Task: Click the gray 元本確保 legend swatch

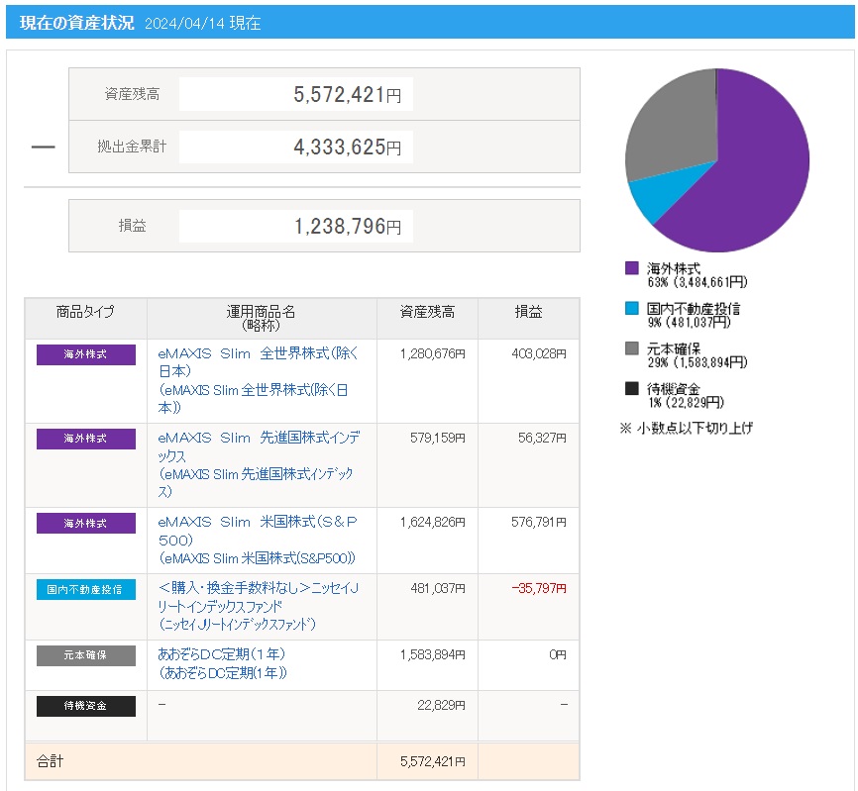Action: point(632,348)
